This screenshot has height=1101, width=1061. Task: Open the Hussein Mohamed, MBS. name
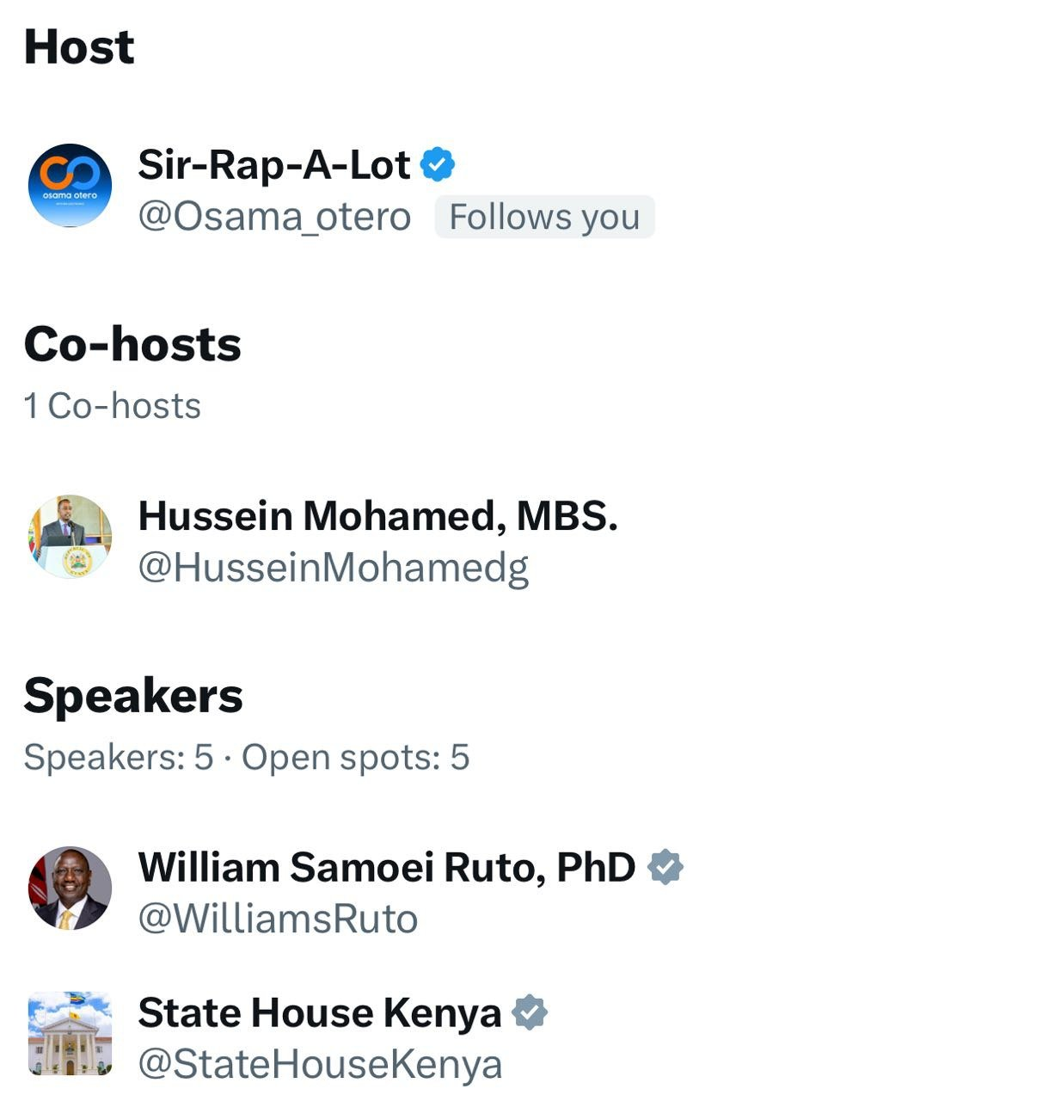[377, 516]
